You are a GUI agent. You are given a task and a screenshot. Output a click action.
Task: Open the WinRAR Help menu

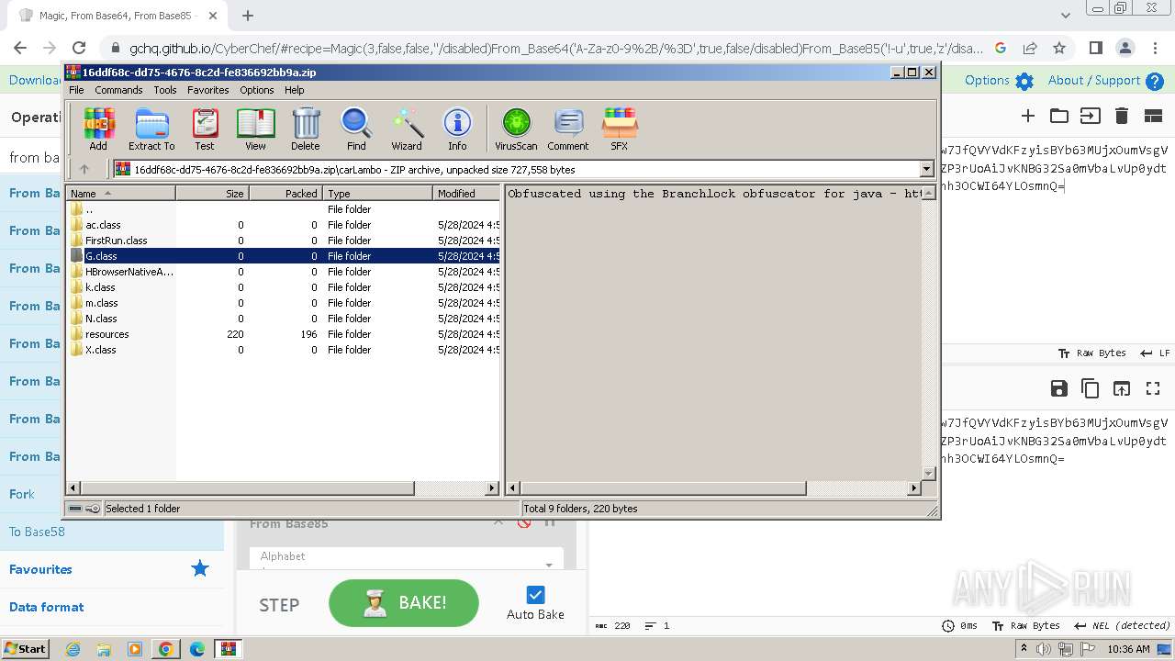pyautogui.click(x=294, y=90)
